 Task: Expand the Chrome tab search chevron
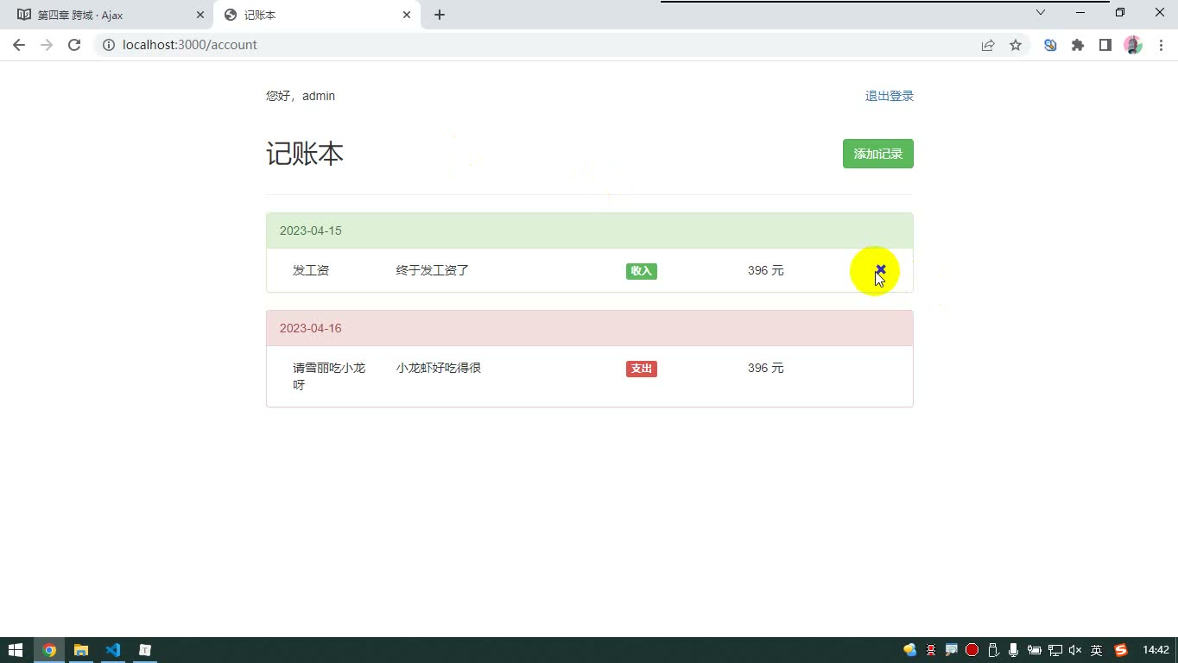coord(1041,12)
